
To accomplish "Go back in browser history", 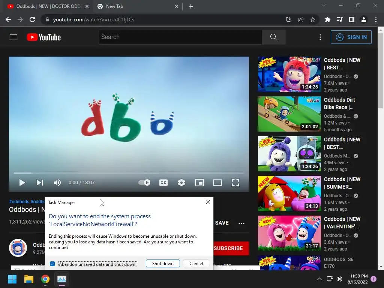I will coord(8,19).
